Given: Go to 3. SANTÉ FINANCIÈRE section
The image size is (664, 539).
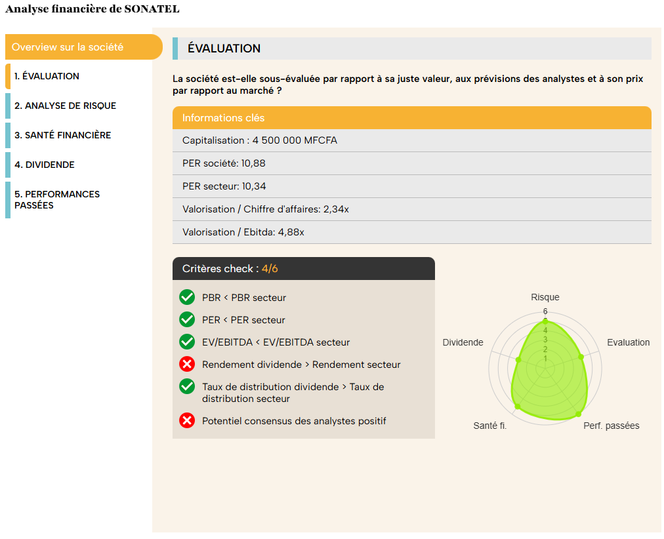Looking at the screenshot, I should click(x=63, y=135).
